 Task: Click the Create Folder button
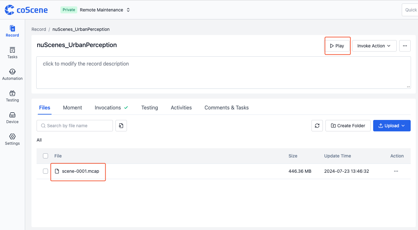click(348, 126)
